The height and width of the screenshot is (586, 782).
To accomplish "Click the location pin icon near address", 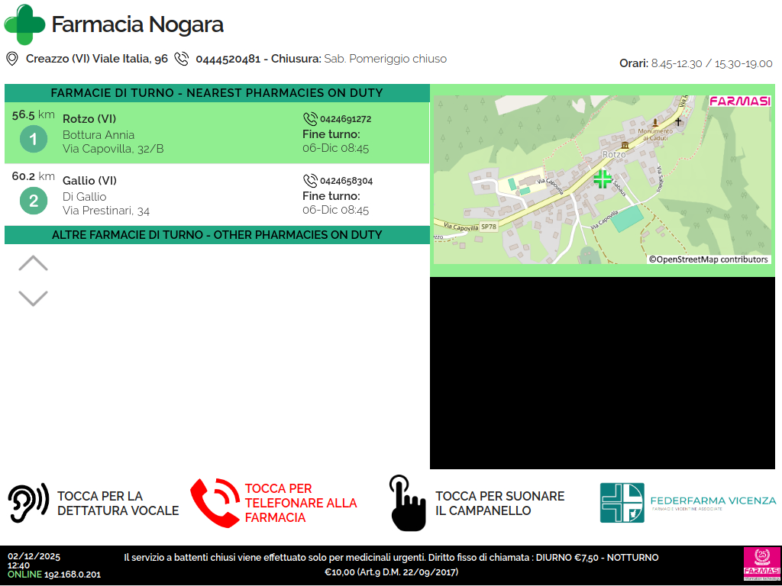I will click(12, 59).
